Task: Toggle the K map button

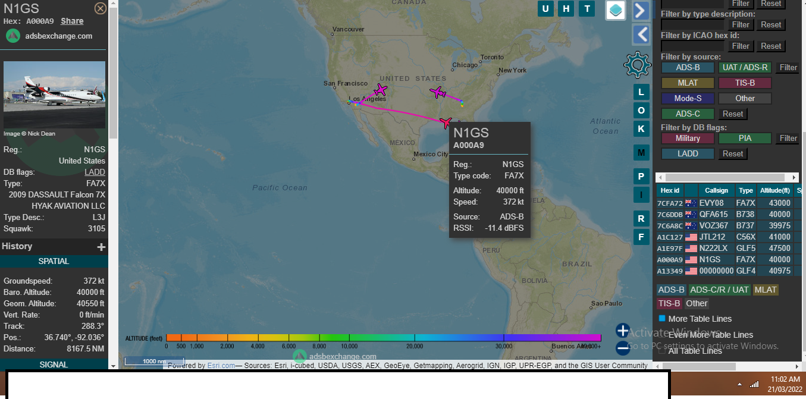Action: pos(641,128)
